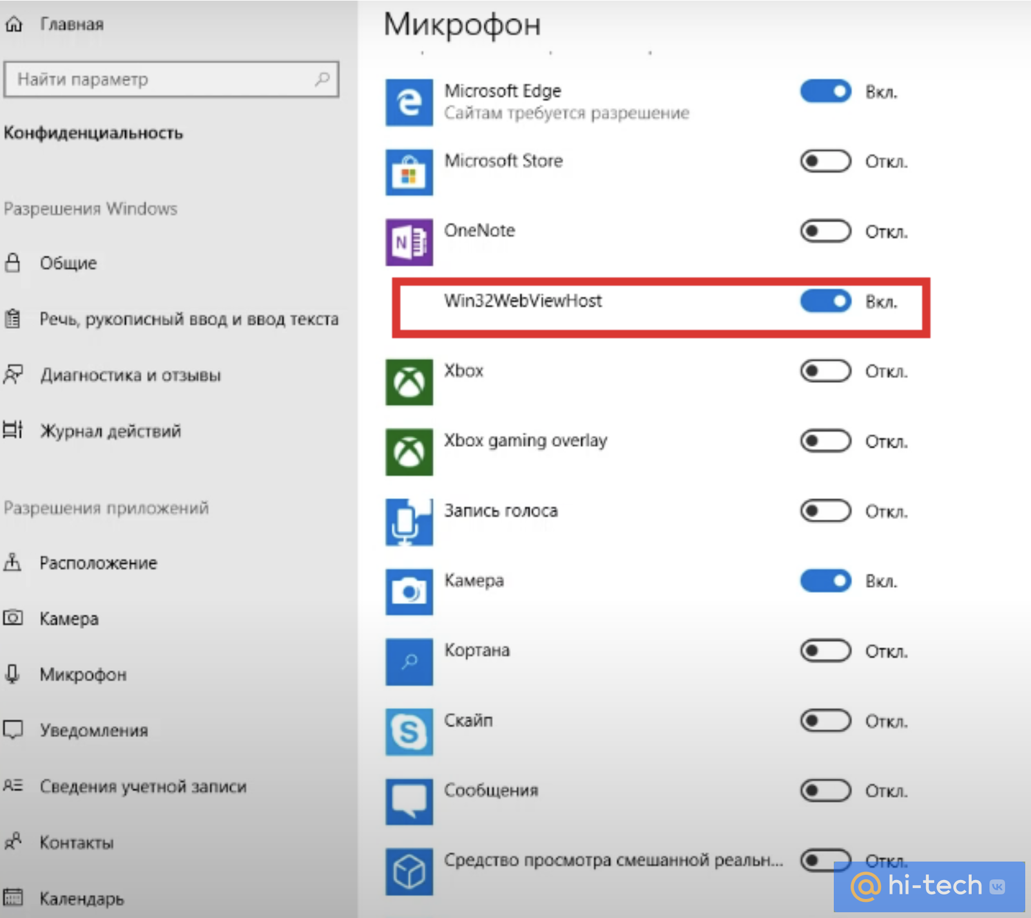Image resolution: width=1031 pixels, height=918 pixels.
Task: Click the Найти параметр search field
Action: [x=171, y=79]
